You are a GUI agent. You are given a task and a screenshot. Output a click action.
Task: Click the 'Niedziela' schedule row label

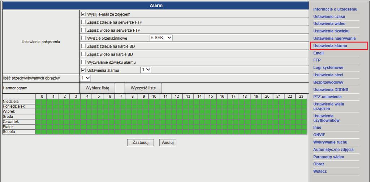pyautogui.click(x=11, y=101)
